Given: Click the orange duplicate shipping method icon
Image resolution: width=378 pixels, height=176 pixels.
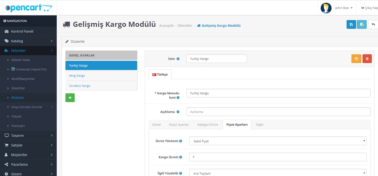Looking at the screenshot, I should click(x=356, y=59).
